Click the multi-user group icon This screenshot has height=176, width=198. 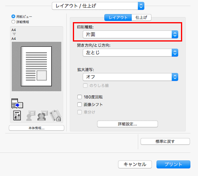pyautogui.click(x=42, y=115)
